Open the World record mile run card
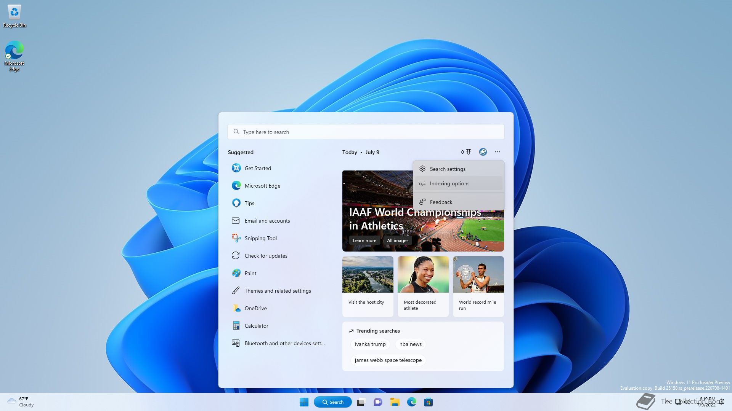The height and width of the screenshot is (411, 732). [478, 286]
